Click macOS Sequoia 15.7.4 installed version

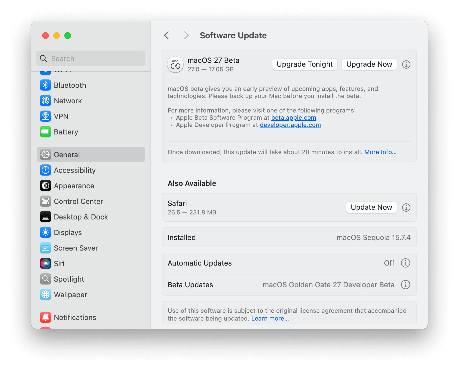374,237
